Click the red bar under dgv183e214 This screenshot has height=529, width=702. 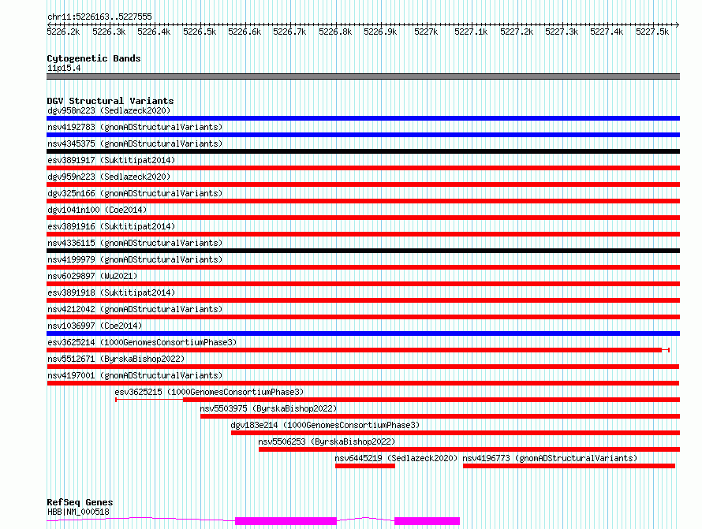(455, 434)
